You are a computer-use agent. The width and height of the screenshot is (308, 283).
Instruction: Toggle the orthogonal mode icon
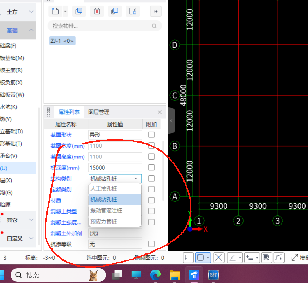(188, 257)
